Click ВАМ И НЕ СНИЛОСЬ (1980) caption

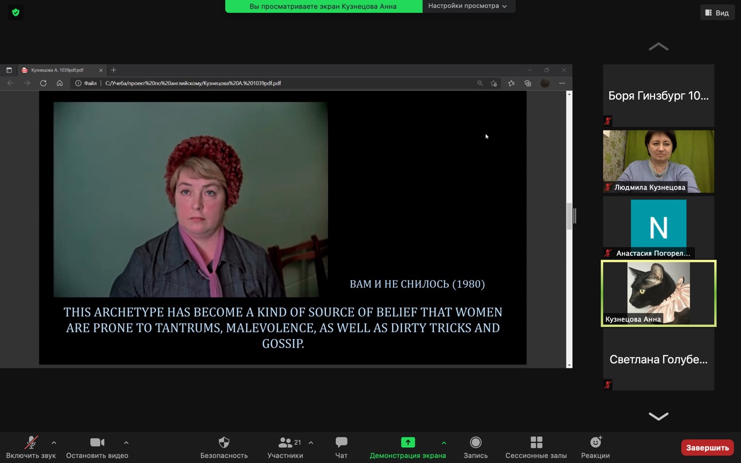tap(417, 284)
